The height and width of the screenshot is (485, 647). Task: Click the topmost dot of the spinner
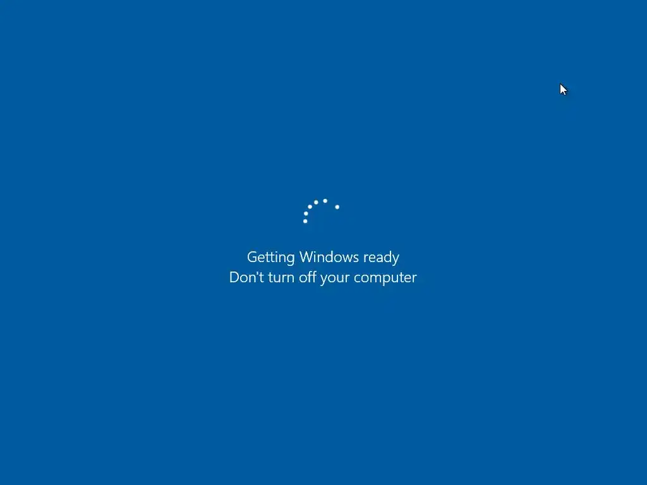[x=325, y=201]
